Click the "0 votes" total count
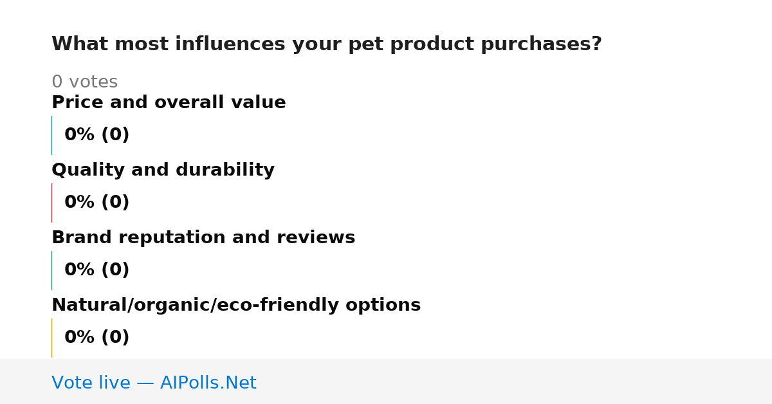The height and width of the screenshot is (404, 772). [x=84, y=82]
